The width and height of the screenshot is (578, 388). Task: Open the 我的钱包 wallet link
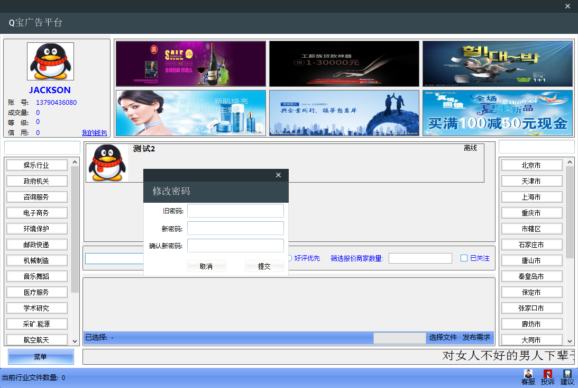pyautogui.click(x=94, y=133)
